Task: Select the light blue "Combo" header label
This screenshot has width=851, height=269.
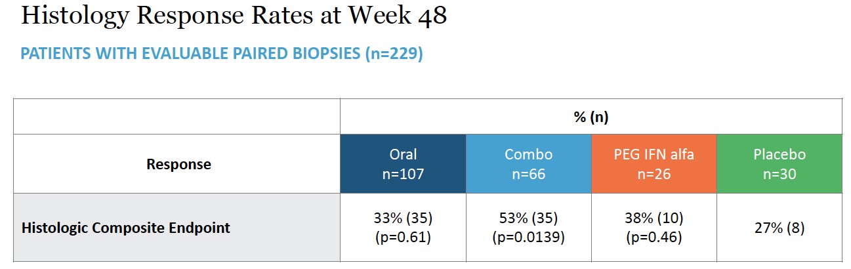Action: (528, 155)
